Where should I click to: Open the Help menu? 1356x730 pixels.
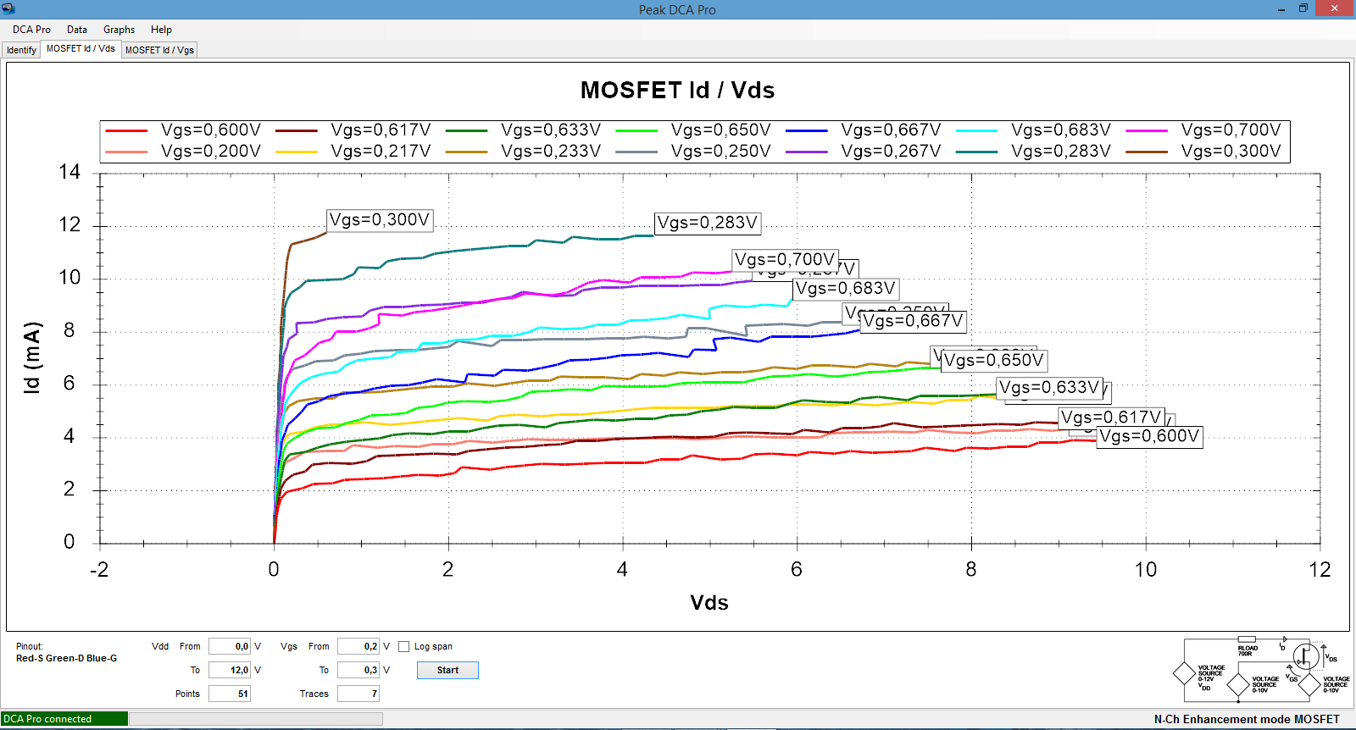[x=161, y=30]
